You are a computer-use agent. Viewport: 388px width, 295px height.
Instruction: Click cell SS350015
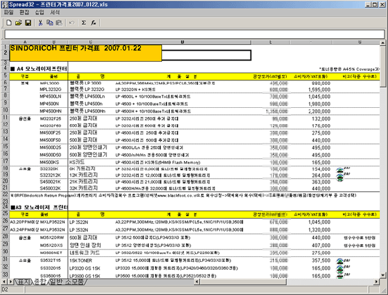(x=50, y=276)
